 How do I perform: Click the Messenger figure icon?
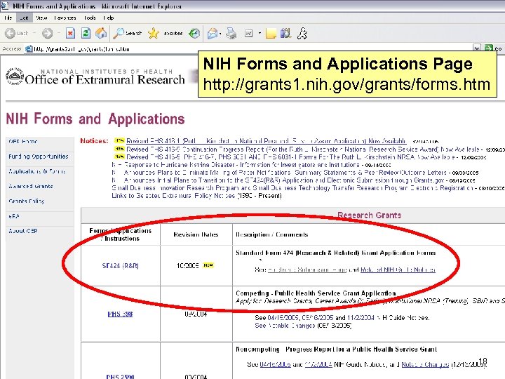[302, 33]
